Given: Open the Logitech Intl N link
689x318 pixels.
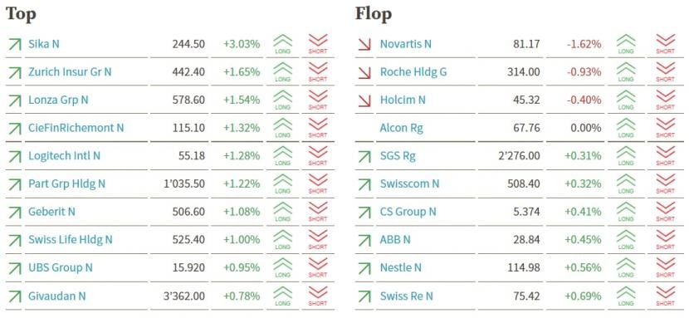Looking at the screenshot, I should tap(65, 156).
